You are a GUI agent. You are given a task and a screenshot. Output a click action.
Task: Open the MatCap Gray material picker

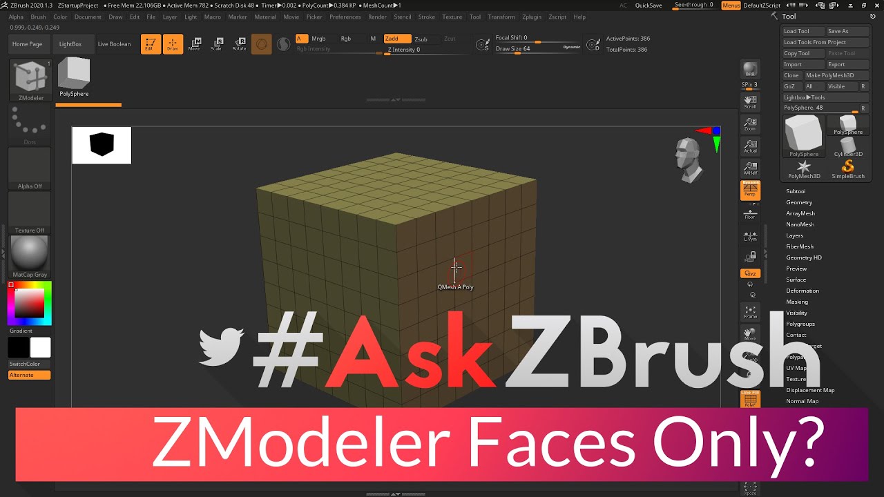[30, 257]
